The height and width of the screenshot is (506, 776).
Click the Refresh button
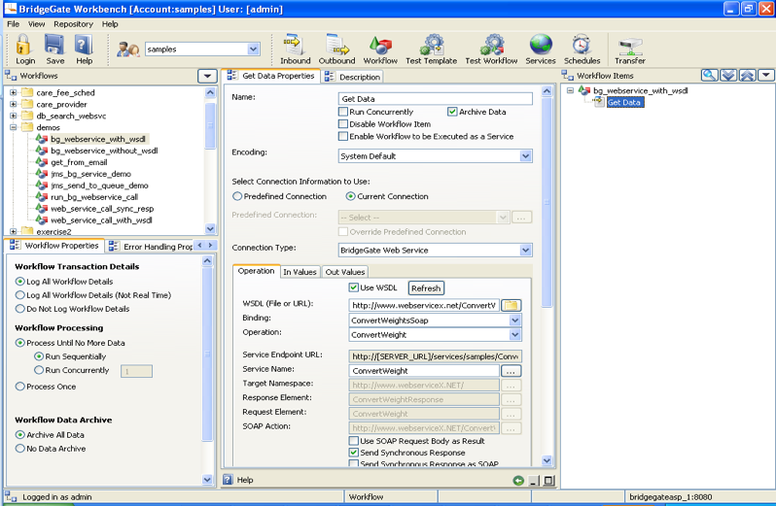[x=426, y=288]
